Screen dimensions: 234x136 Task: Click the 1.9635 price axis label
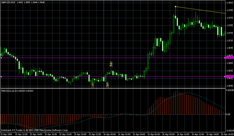[x=230, y=71]
